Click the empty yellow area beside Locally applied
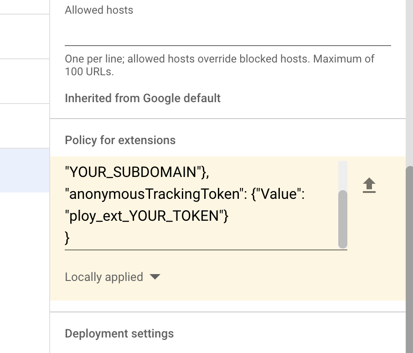The image size is (413, 353). (274, 277)
